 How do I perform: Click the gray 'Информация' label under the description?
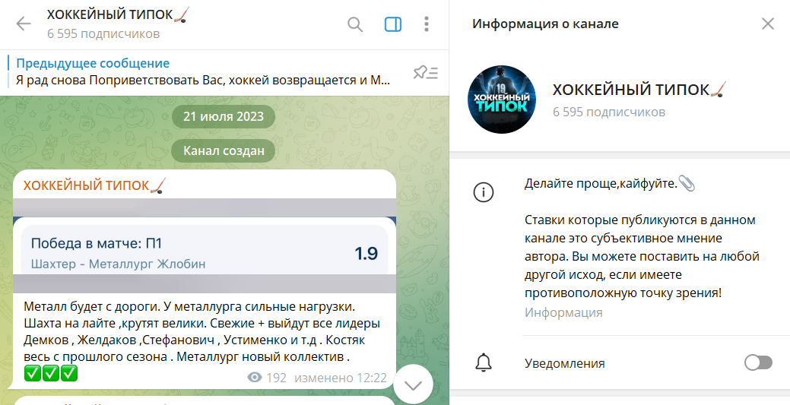563,312
